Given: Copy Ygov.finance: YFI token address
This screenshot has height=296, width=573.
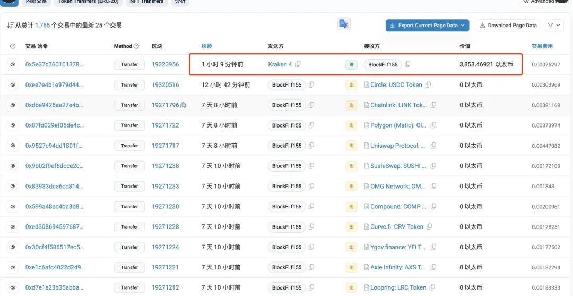Looking at the screenshot, I should [433, 247].
